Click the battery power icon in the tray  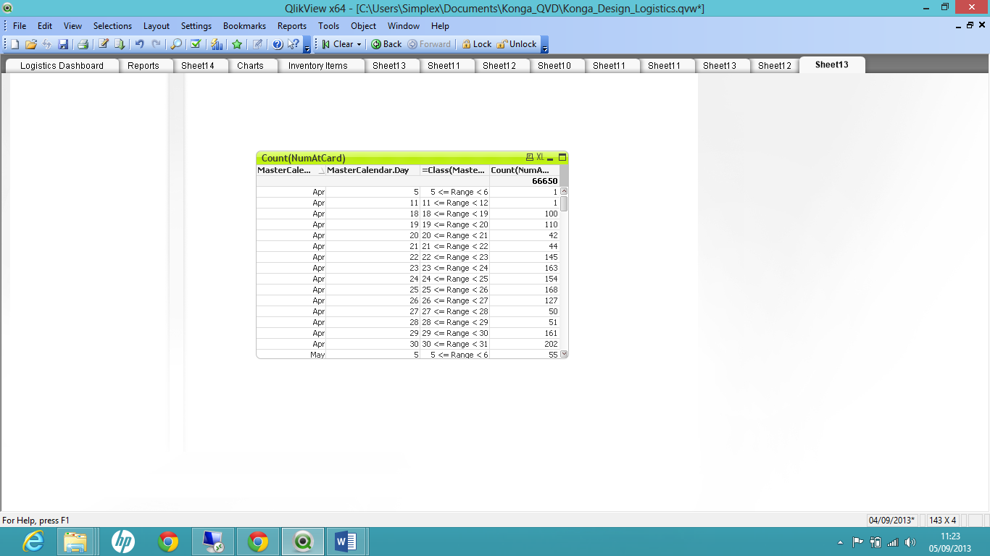875,542
